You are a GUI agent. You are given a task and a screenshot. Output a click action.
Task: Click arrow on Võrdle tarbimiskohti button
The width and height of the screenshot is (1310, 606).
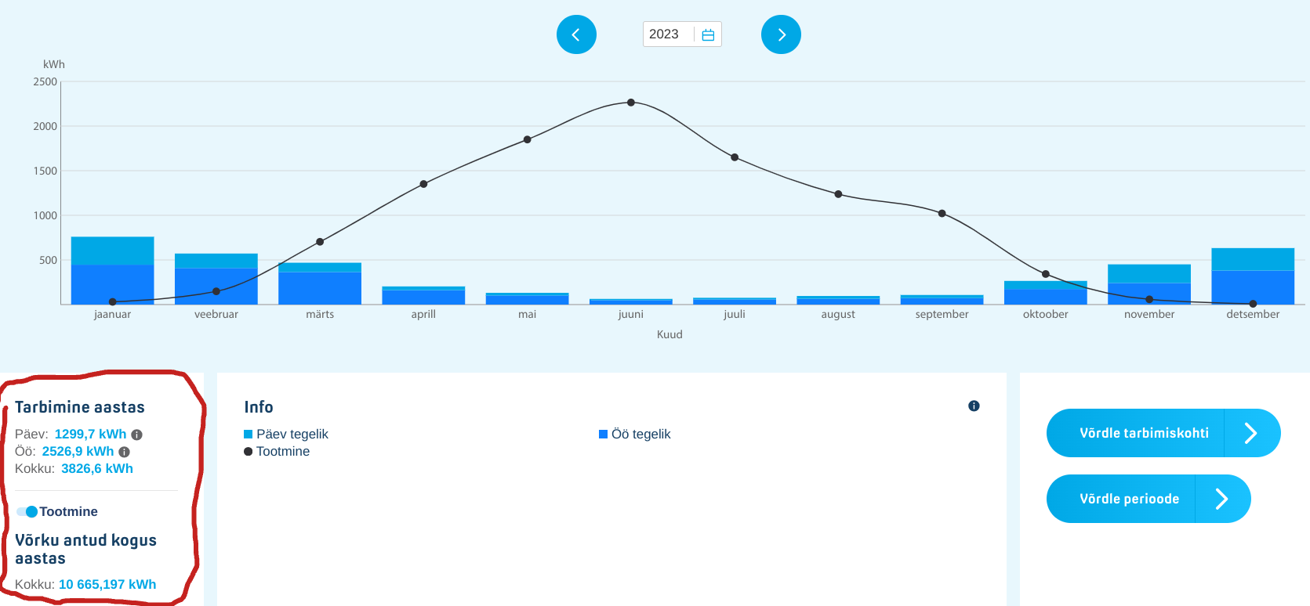point(1250,433)
